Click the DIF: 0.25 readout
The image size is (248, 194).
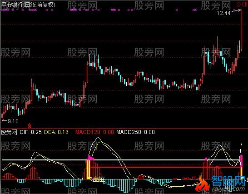point(30,132)
